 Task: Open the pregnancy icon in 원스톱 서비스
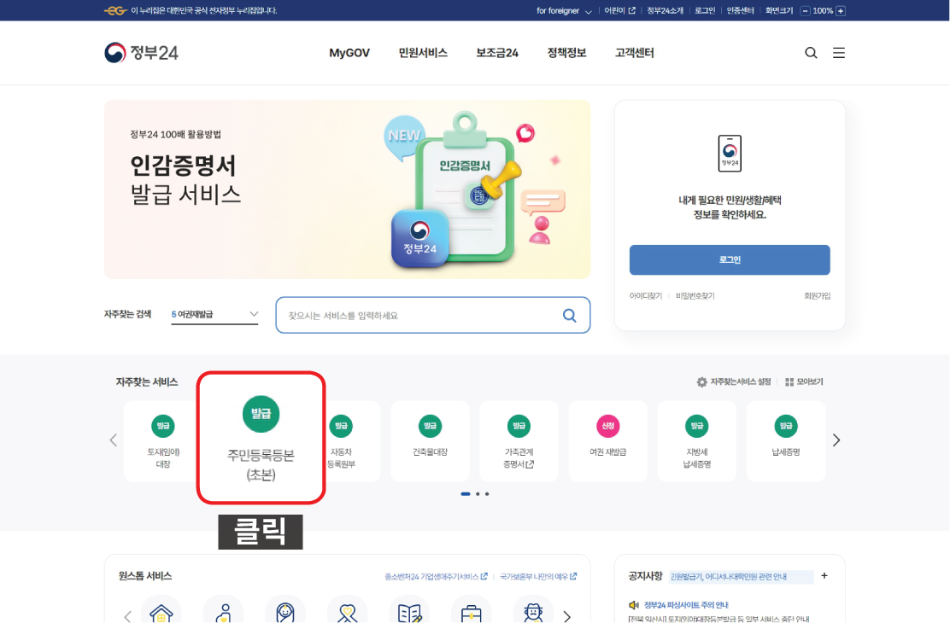coord(223,613)
